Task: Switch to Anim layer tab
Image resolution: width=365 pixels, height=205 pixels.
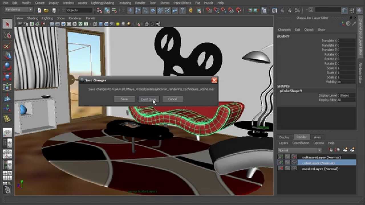Action: [317, 137]
